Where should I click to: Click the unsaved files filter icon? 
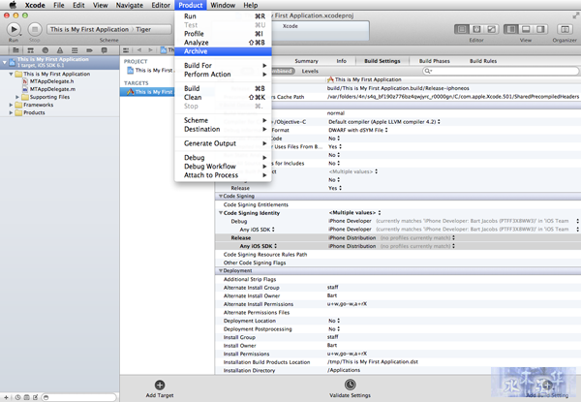(36, 397)
